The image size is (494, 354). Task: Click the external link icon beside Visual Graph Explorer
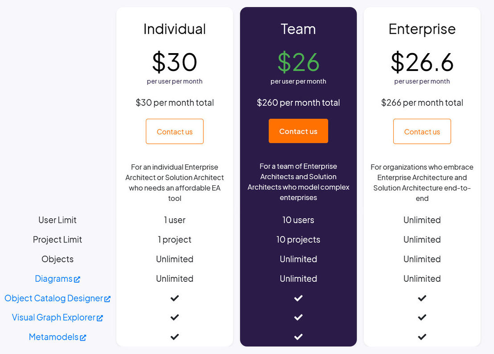[100, 318]
